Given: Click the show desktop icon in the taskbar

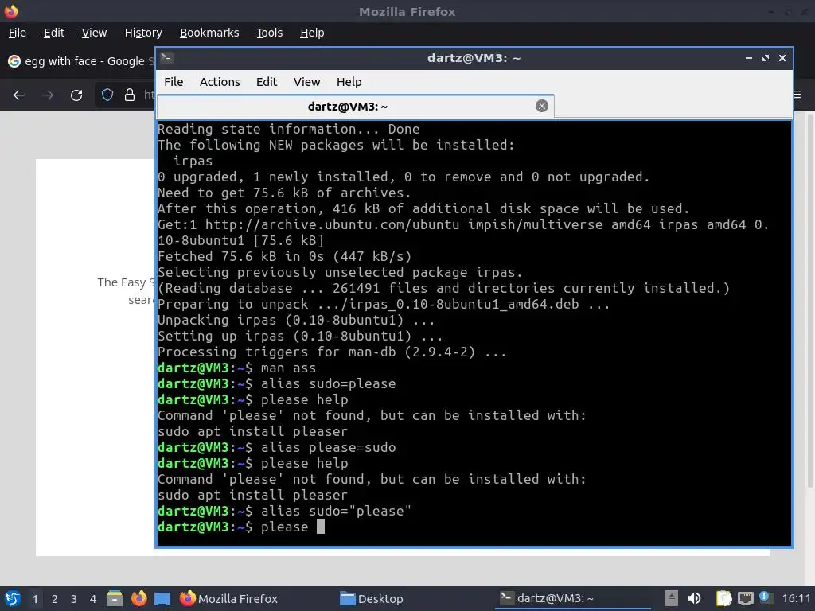Looking at the screenshot, I should coord(162,599).
